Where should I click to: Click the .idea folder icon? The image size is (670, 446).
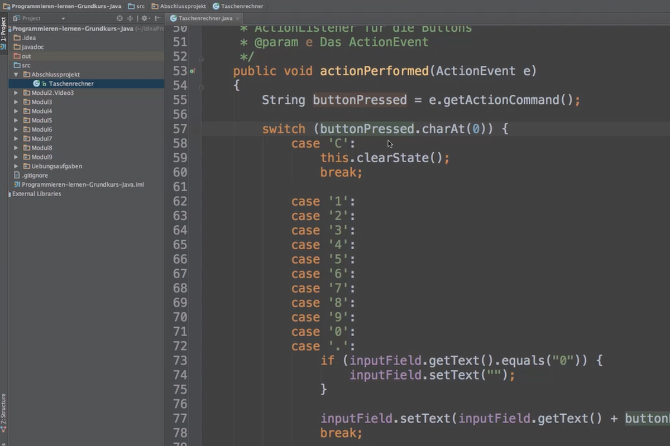[x=17, y=38]
